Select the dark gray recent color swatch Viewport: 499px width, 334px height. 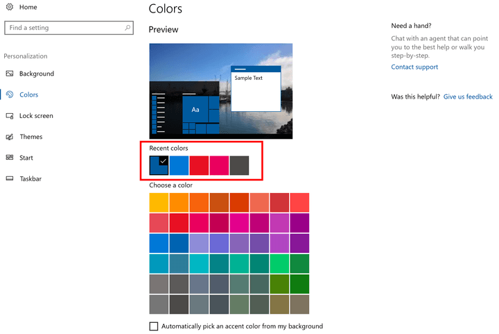coord(239,165)
